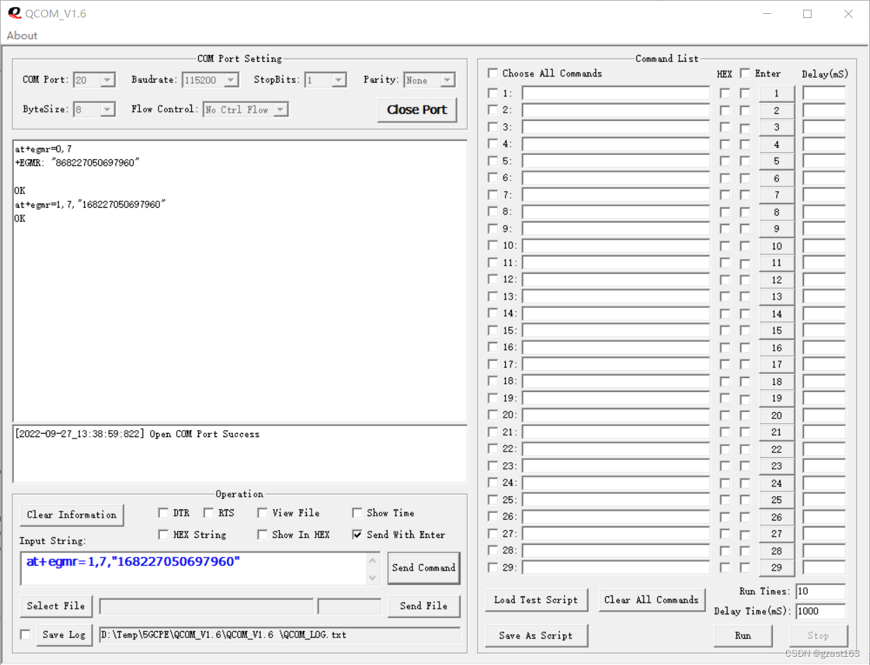Toggle the HEX String checkbox

click(163, 534)
